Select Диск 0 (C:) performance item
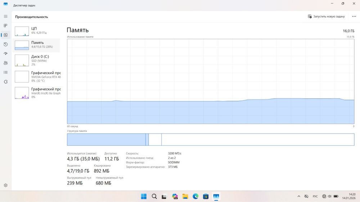The width and height of the screenshot is (360, 202). 37,60
